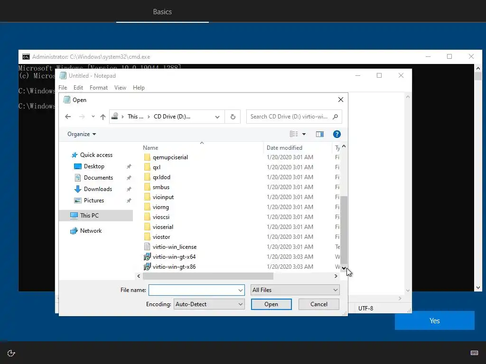Select Downloads in the navigation pane
Image resolution: width=486 pixels, height=364 pixels.
[x=98, y=189]
